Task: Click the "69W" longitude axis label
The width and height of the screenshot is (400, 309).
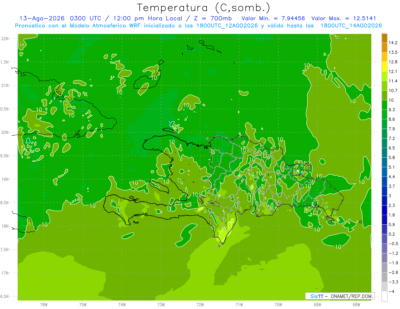Action: (x=317, y=305)
